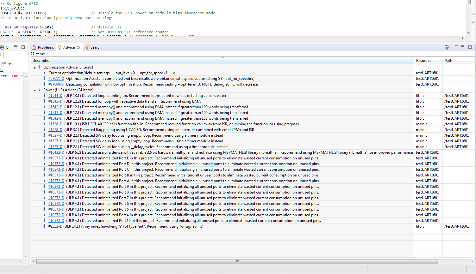
Task: Open the #10422-D hardware multiplier link
Action: 56,152
